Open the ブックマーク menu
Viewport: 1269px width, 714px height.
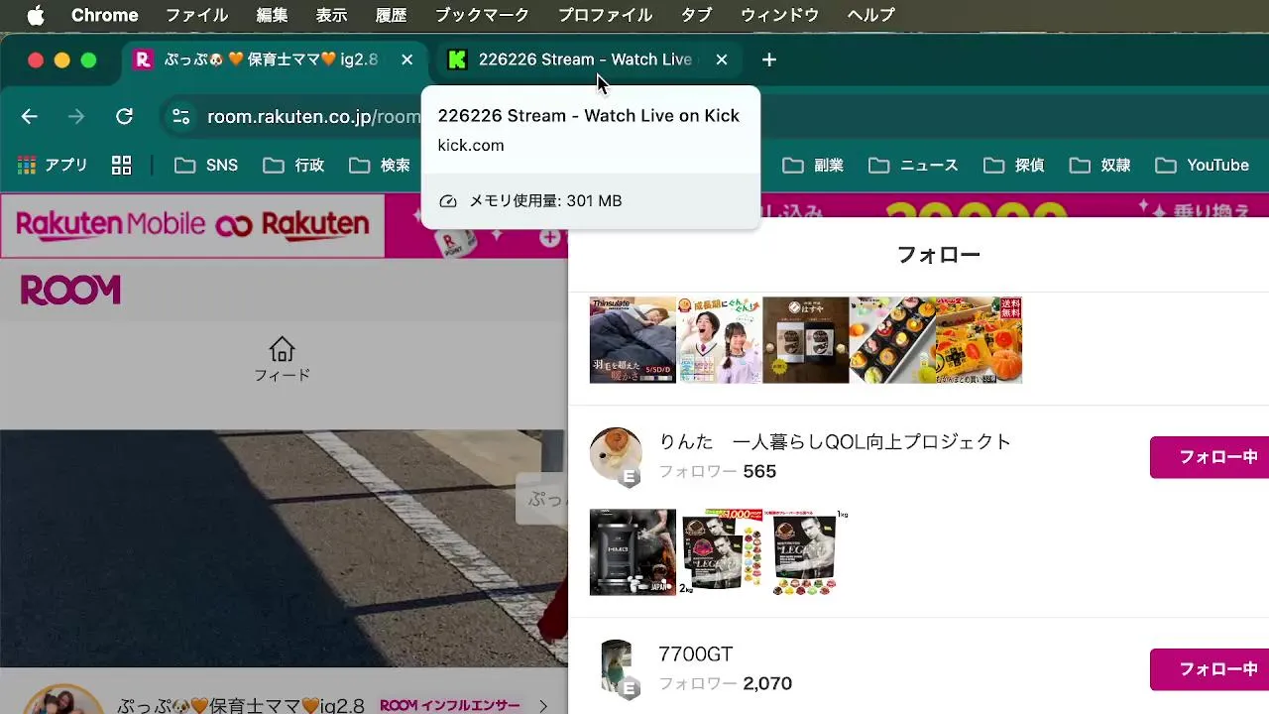coord(482,15)
